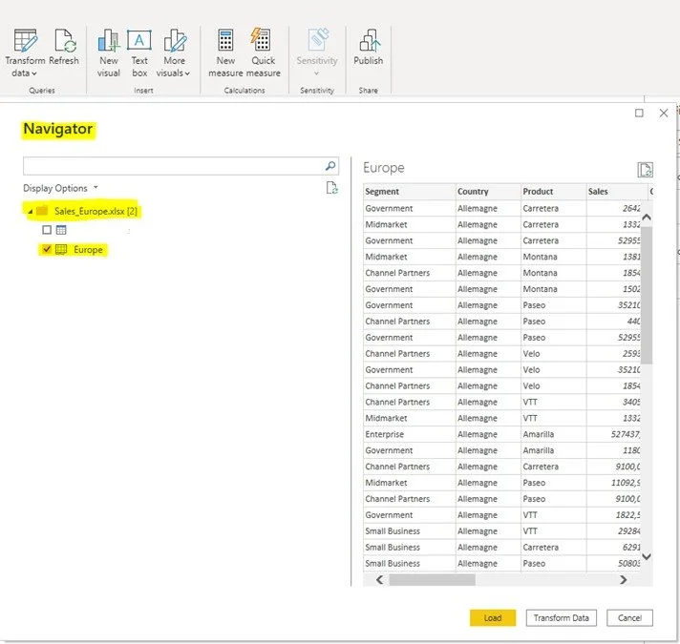
Task: Click the 3405 sales value cell
Action: point(613,403)
